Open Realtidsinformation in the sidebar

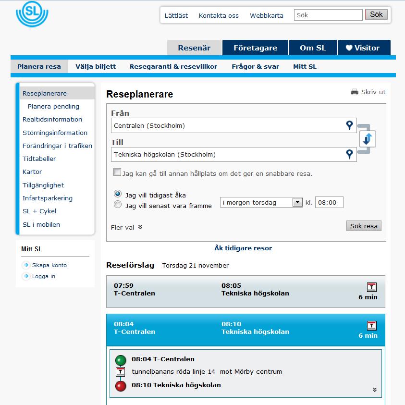click(52, 119)
